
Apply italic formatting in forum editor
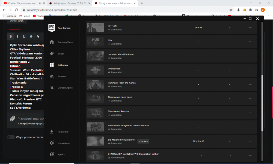pyautogui.click(x=17, y=36)
